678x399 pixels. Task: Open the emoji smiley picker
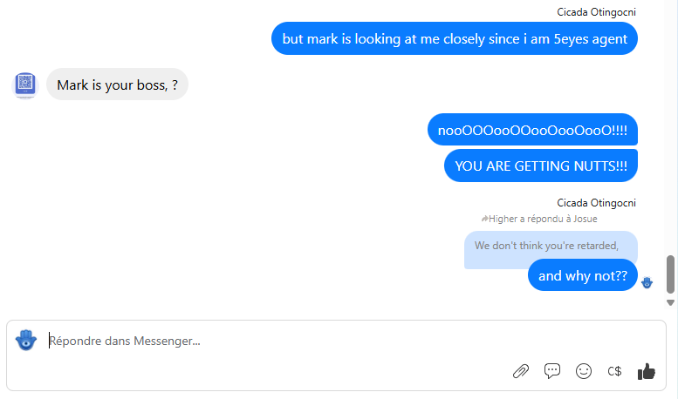(x=583, y=371)
